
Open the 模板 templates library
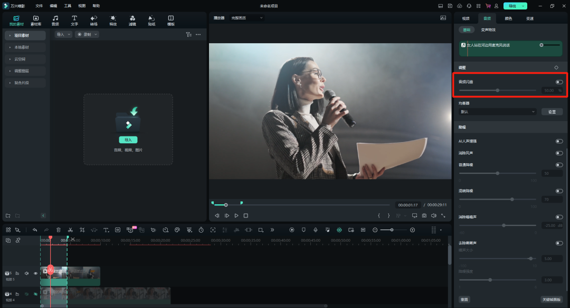point(171,21)
